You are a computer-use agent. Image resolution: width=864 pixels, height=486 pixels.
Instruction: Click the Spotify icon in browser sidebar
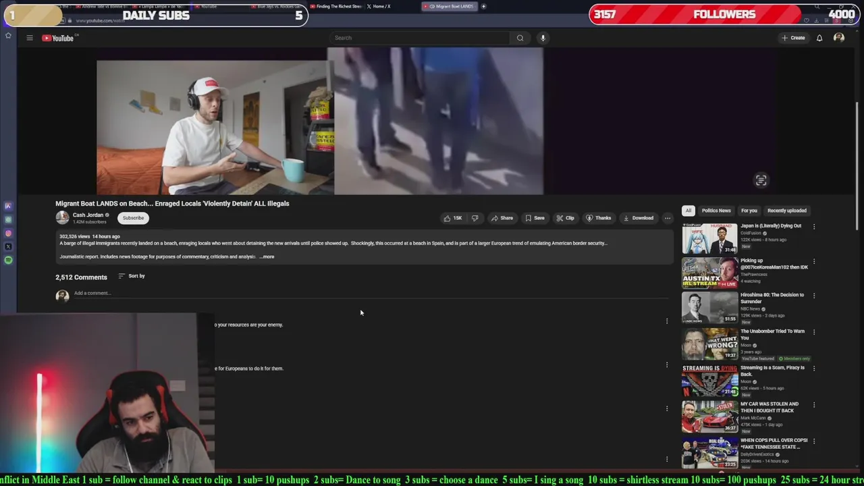8,260
